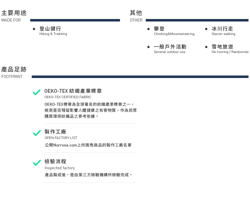Select the Ski touring / Randonnée label
Screen dimensions: 250x200
click(230, 52)
